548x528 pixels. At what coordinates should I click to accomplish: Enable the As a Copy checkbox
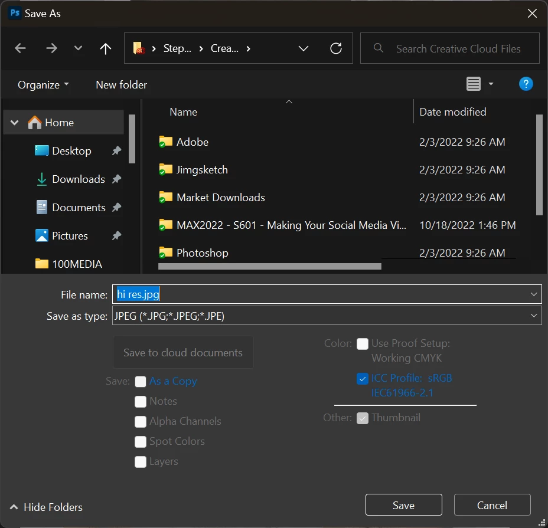(x=140, y=381)
